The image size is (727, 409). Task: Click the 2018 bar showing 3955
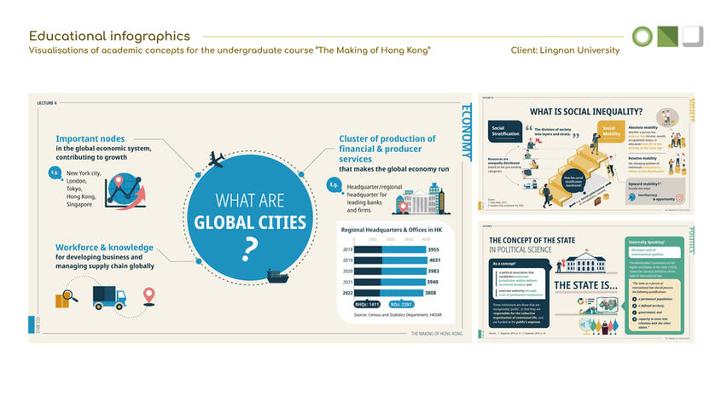pos(390,249)
